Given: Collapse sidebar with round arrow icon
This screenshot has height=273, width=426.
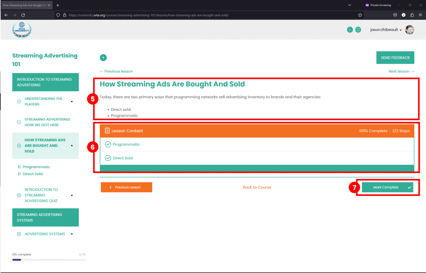Looking at the screenshot, I should [x=103, y=57].
